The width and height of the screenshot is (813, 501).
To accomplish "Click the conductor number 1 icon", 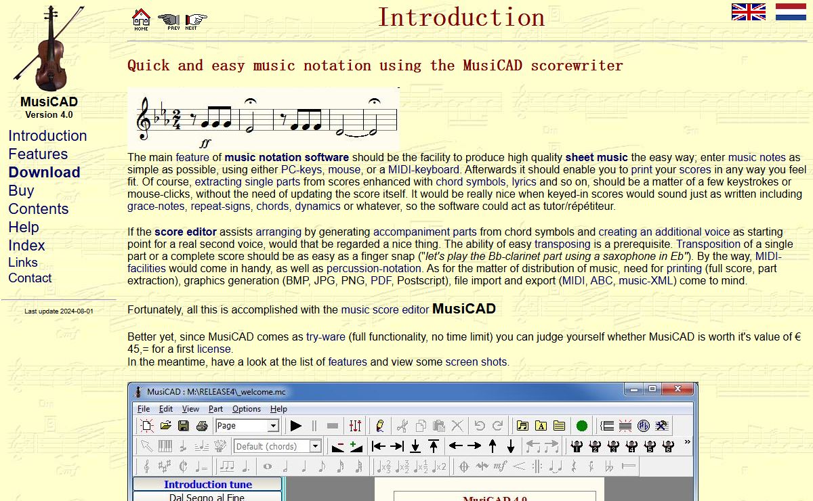I will (577, 446).
